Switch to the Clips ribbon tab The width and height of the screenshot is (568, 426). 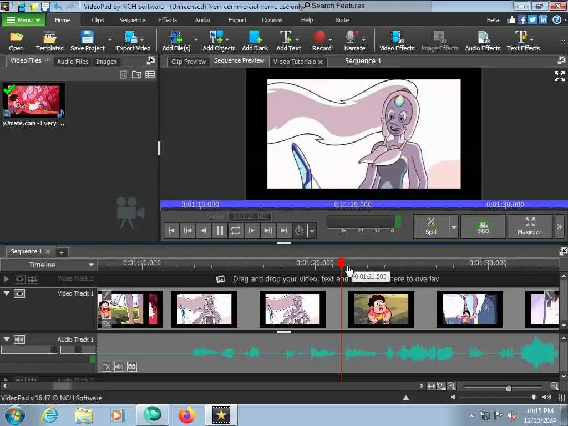coord(98,20)
